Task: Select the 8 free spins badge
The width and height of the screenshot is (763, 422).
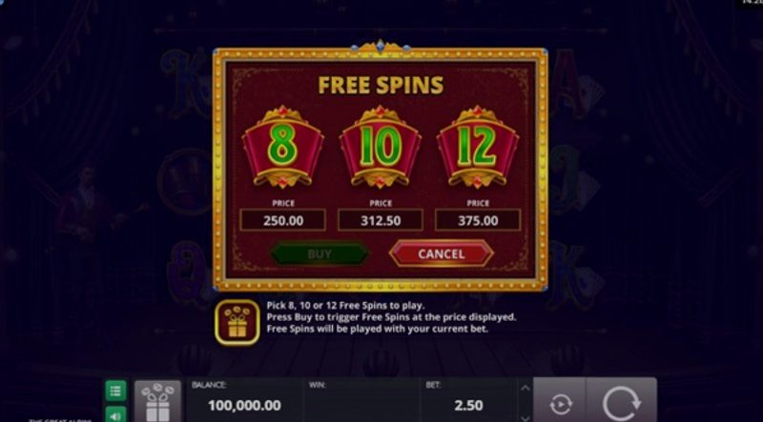Action: (x=282, y=147)
